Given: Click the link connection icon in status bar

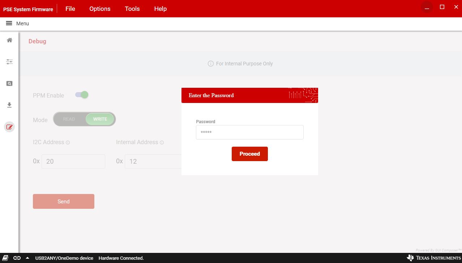Looking at the screenshot, I should [x=17, y=258].
